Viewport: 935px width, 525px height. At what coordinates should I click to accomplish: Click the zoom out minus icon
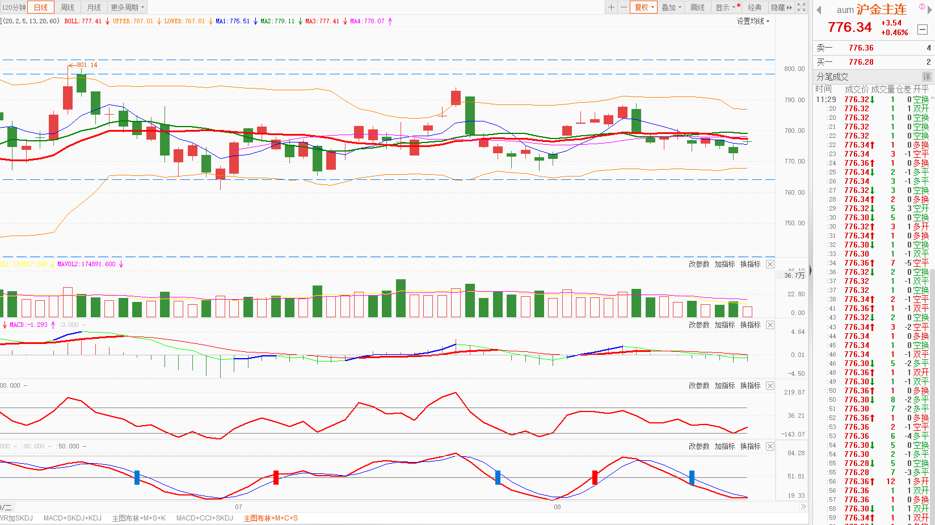point(624,7)
